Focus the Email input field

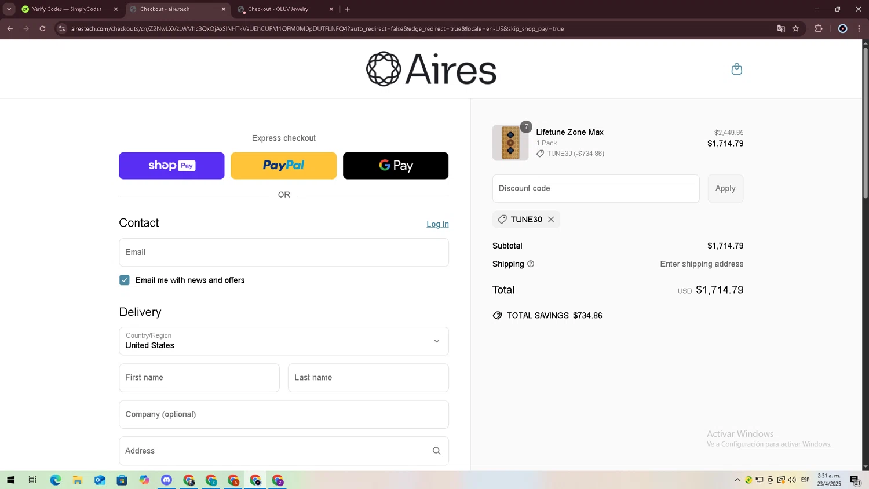(x=284, y=252)
